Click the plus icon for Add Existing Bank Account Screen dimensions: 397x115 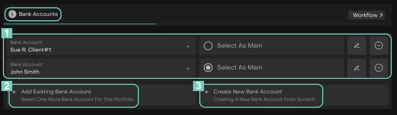14,92
